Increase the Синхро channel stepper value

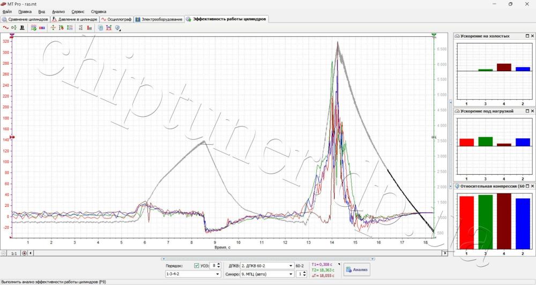[304, 272]
